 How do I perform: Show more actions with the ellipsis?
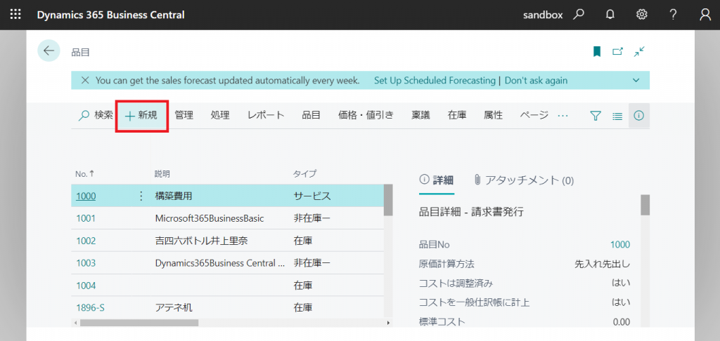point(562,116)
